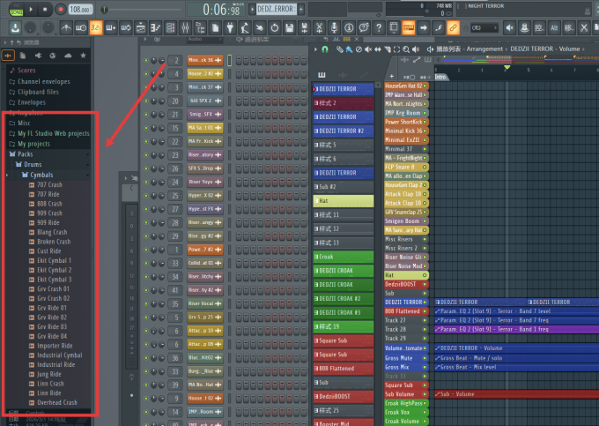Viewport: 599px width, 426px height.
Task: Open the playlist options menu arrow
Action: pyautogui.click(x=315, y=49)
